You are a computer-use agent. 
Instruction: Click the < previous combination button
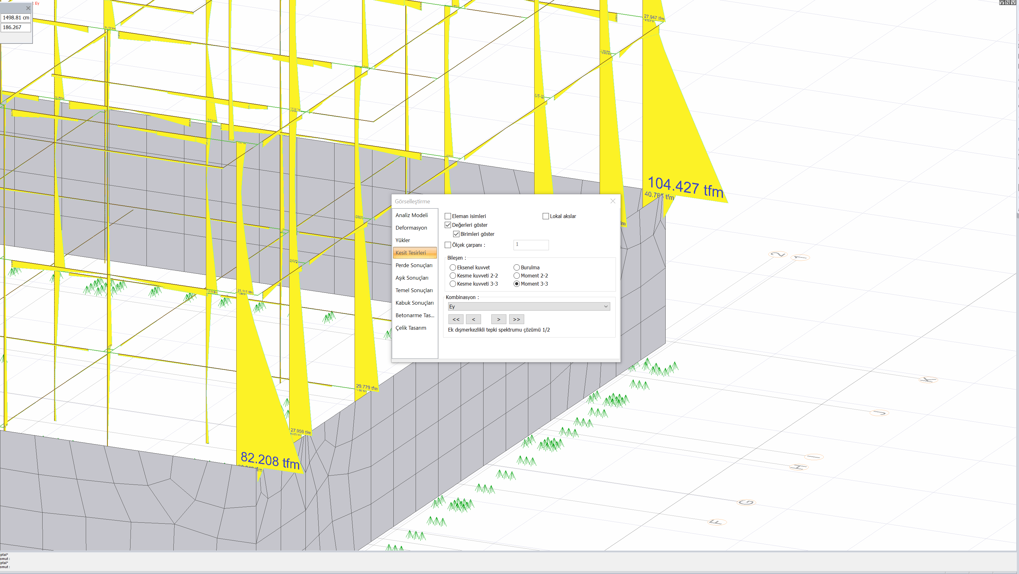pyautogui.click(x=474, y=319)
